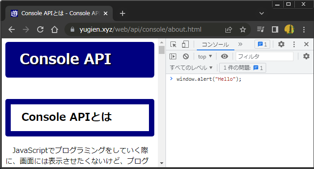
Task: Create a live expression with eye icon
Action: click(x=225, y=57)
